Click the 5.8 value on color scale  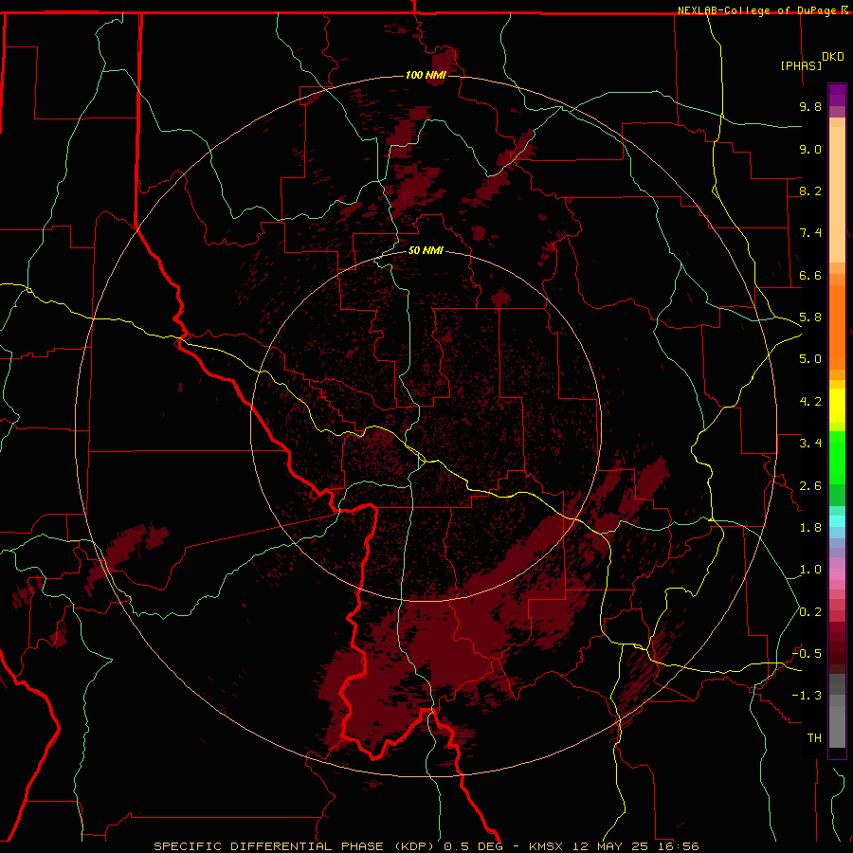click(810, 318)
